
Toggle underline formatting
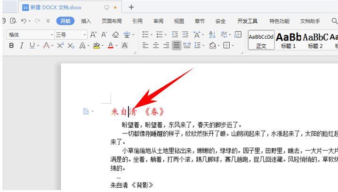[32, 45]
